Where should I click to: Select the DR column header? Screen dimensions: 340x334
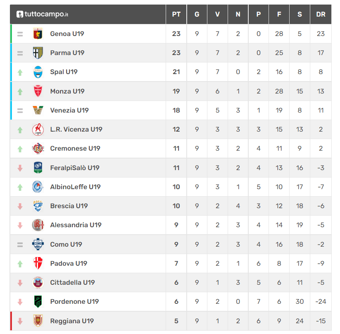point(321,14)
